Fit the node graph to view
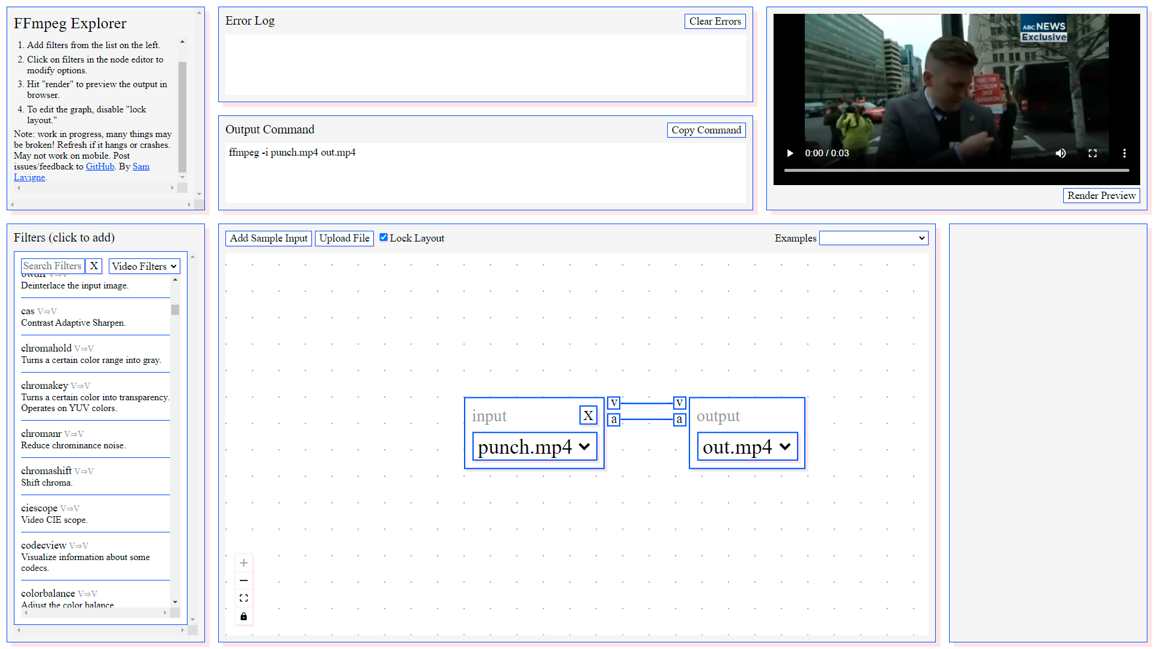Viewport: 1154px width, 649px height. tap(243, 598)
